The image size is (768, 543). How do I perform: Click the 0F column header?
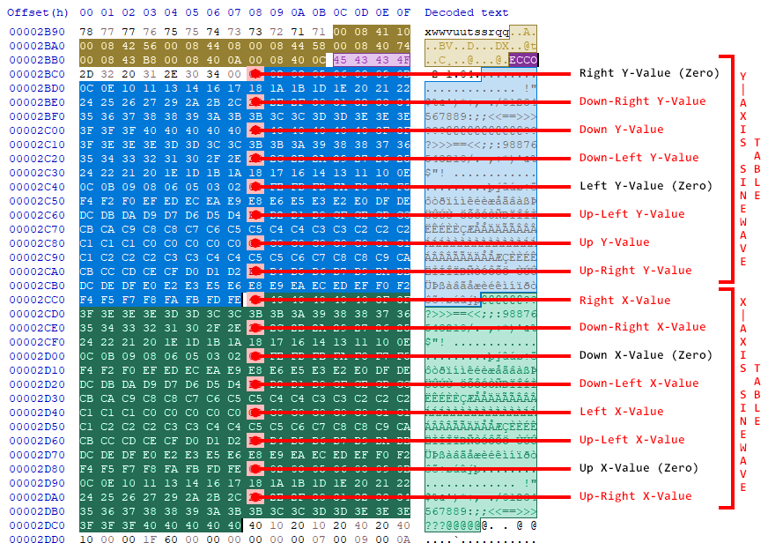pos(403,13)
